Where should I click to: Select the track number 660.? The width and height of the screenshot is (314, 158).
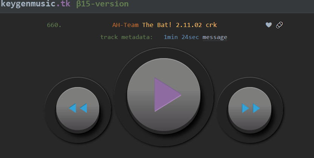pos(54,25)
